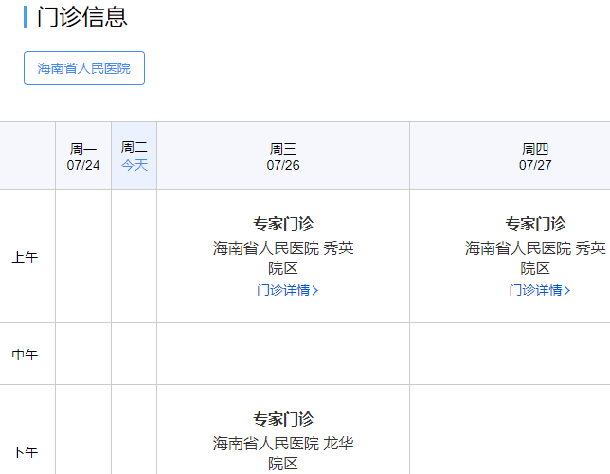Click 专家门诊 title in Wednesday morning cell
610x474 pixels.
283,224
